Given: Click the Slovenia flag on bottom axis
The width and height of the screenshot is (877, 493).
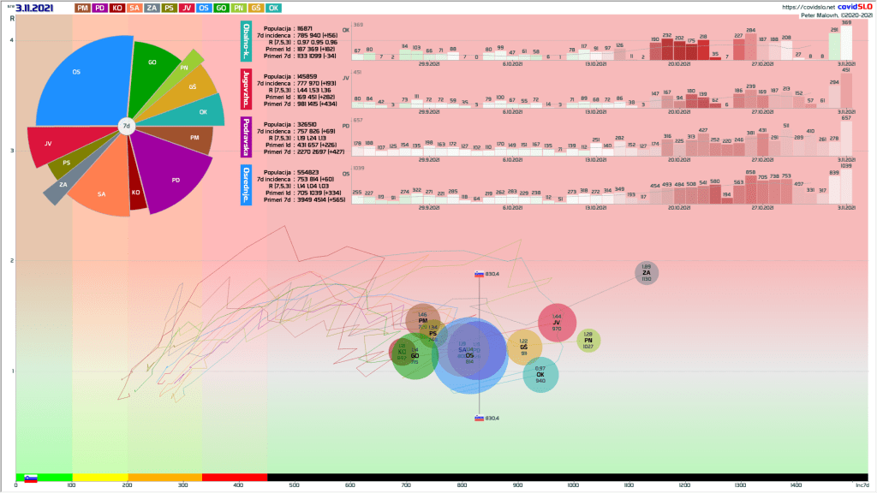Looking at the screenshot, I should coord(31,478).
